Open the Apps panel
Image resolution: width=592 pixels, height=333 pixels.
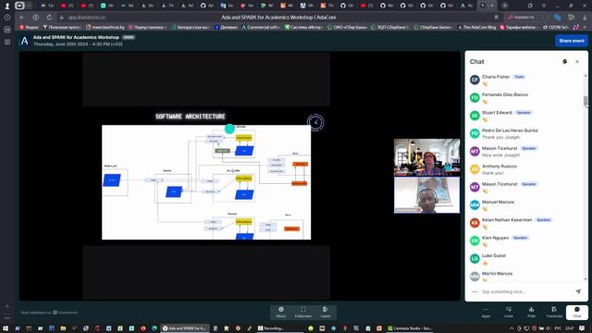tap(486, 313)
